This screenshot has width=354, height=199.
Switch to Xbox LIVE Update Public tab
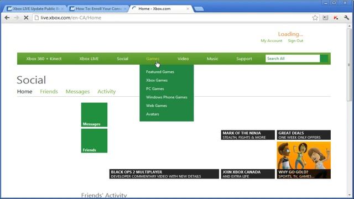coord(35,9)
